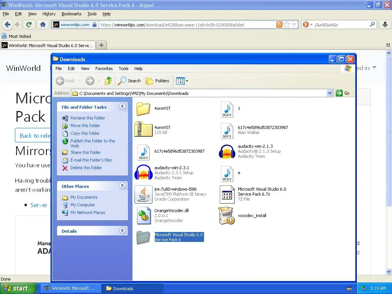Select the greyed Microsoft Visual Studio 6.0 folder icon
This screenshot has height=294, width=392.
click(143, 237)
